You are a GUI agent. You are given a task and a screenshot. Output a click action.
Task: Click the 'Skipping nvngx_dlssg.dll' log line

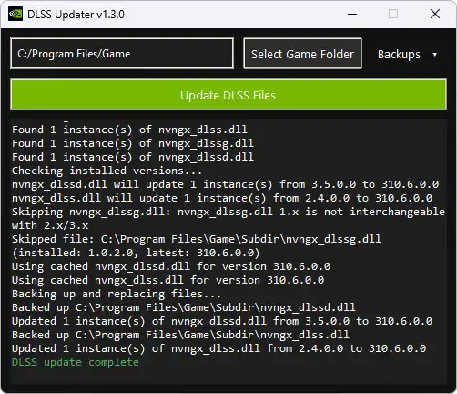(x=228, y=212)
